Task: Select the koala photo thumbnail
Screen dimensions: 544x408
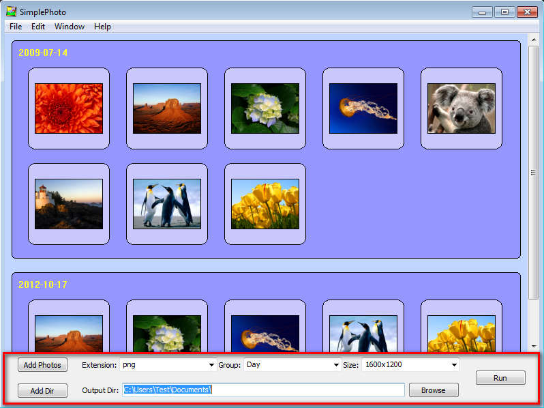Action: click(462, 108)
